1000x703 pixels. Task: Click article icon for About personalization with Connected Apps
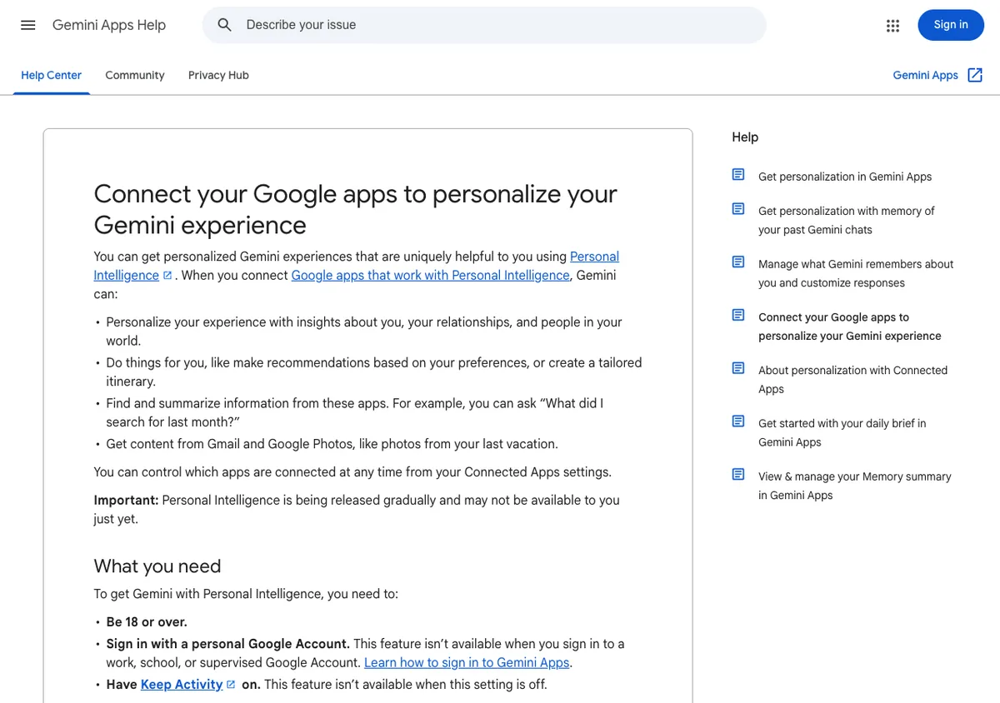pyautogui.click(x=738, y=368)
